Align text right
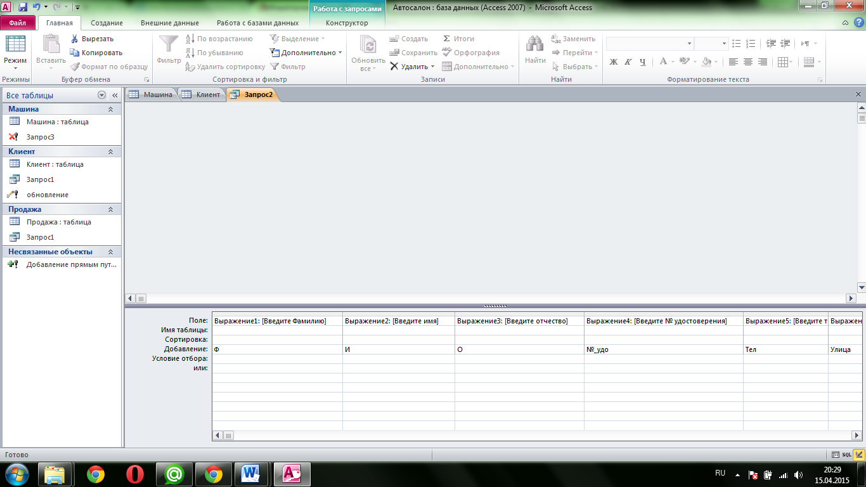This screenshot has height=487, width=866. [x=763, y=62]
